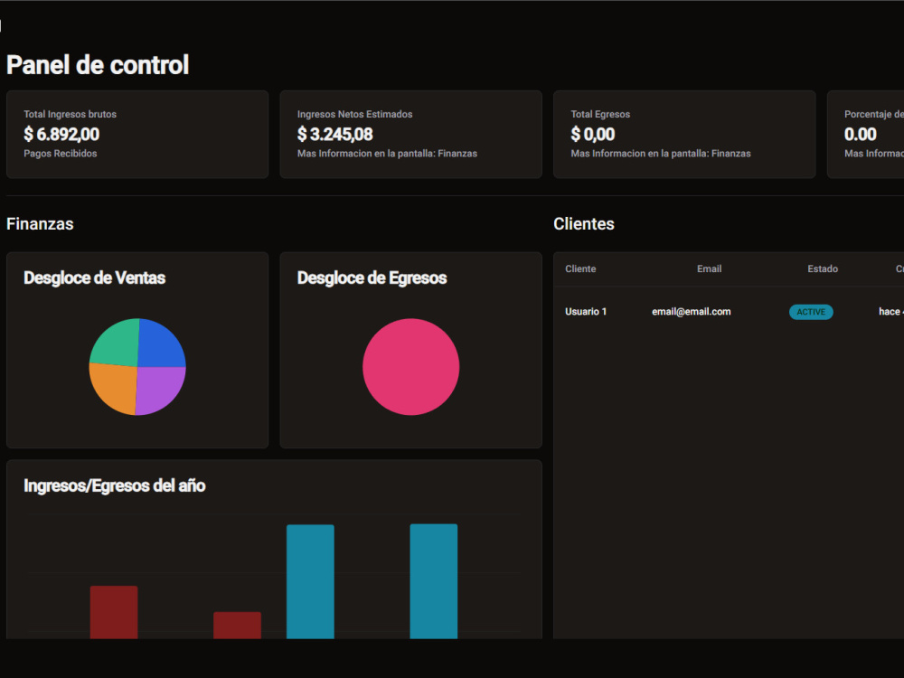Image resolution: width=904 pixels, height=678 pixels.
Task: Open the Ingresos Netos Estimados card
Action: pos(410,135)
